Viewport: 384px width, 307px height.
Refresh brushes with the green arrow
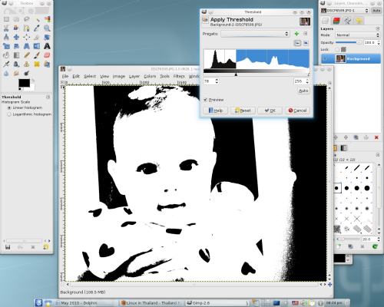[375, 246]
